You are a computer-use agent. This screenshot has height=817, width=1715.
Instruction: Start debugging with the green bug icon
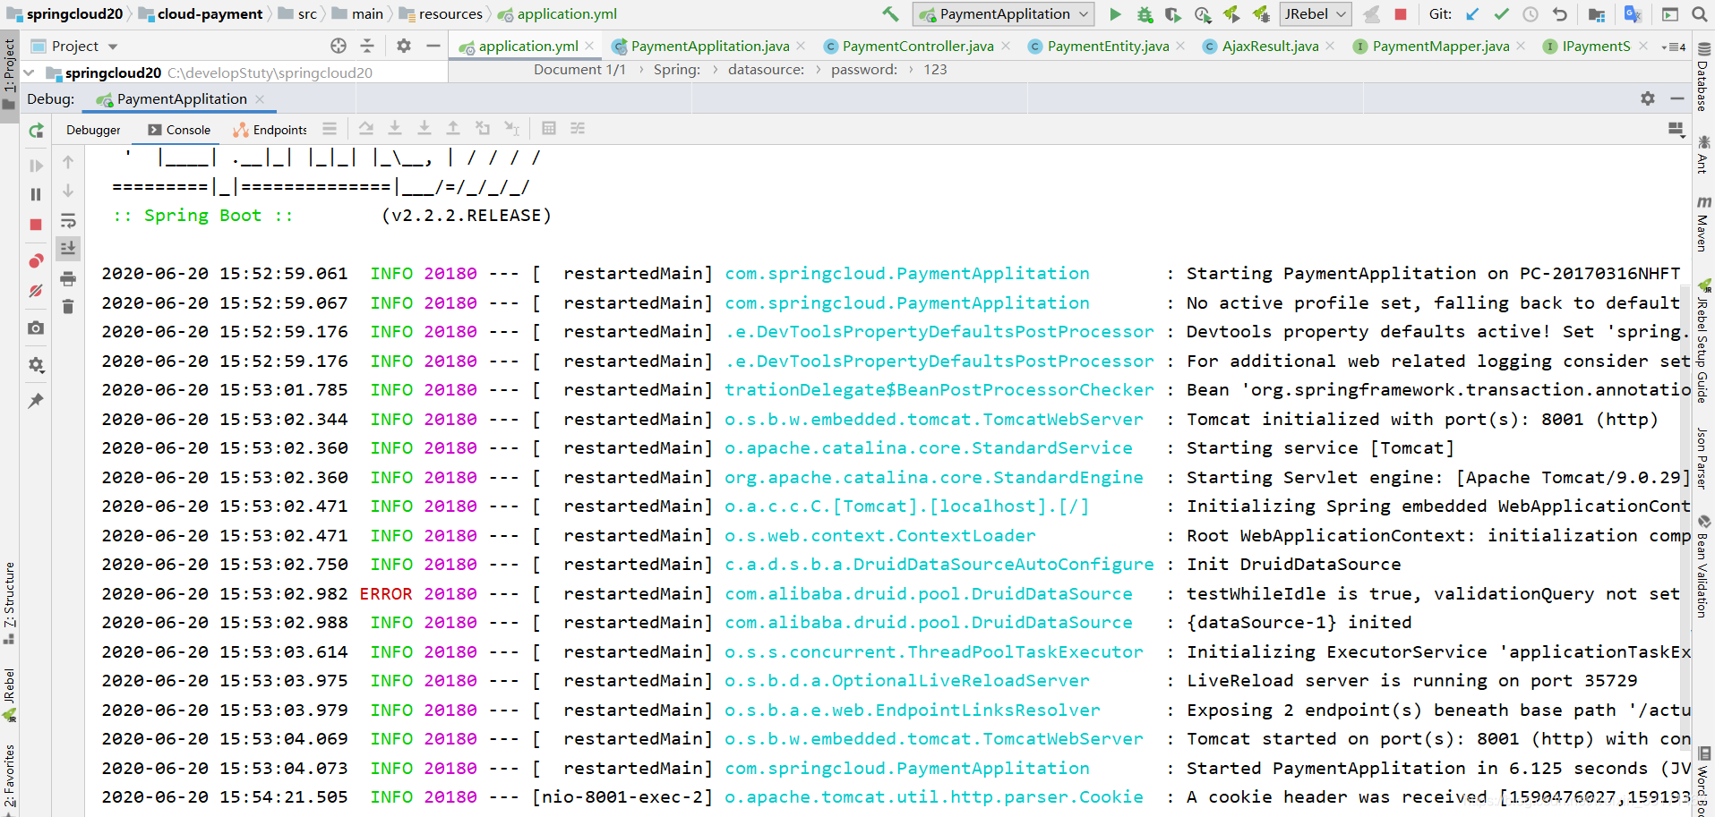point(1145,14)
